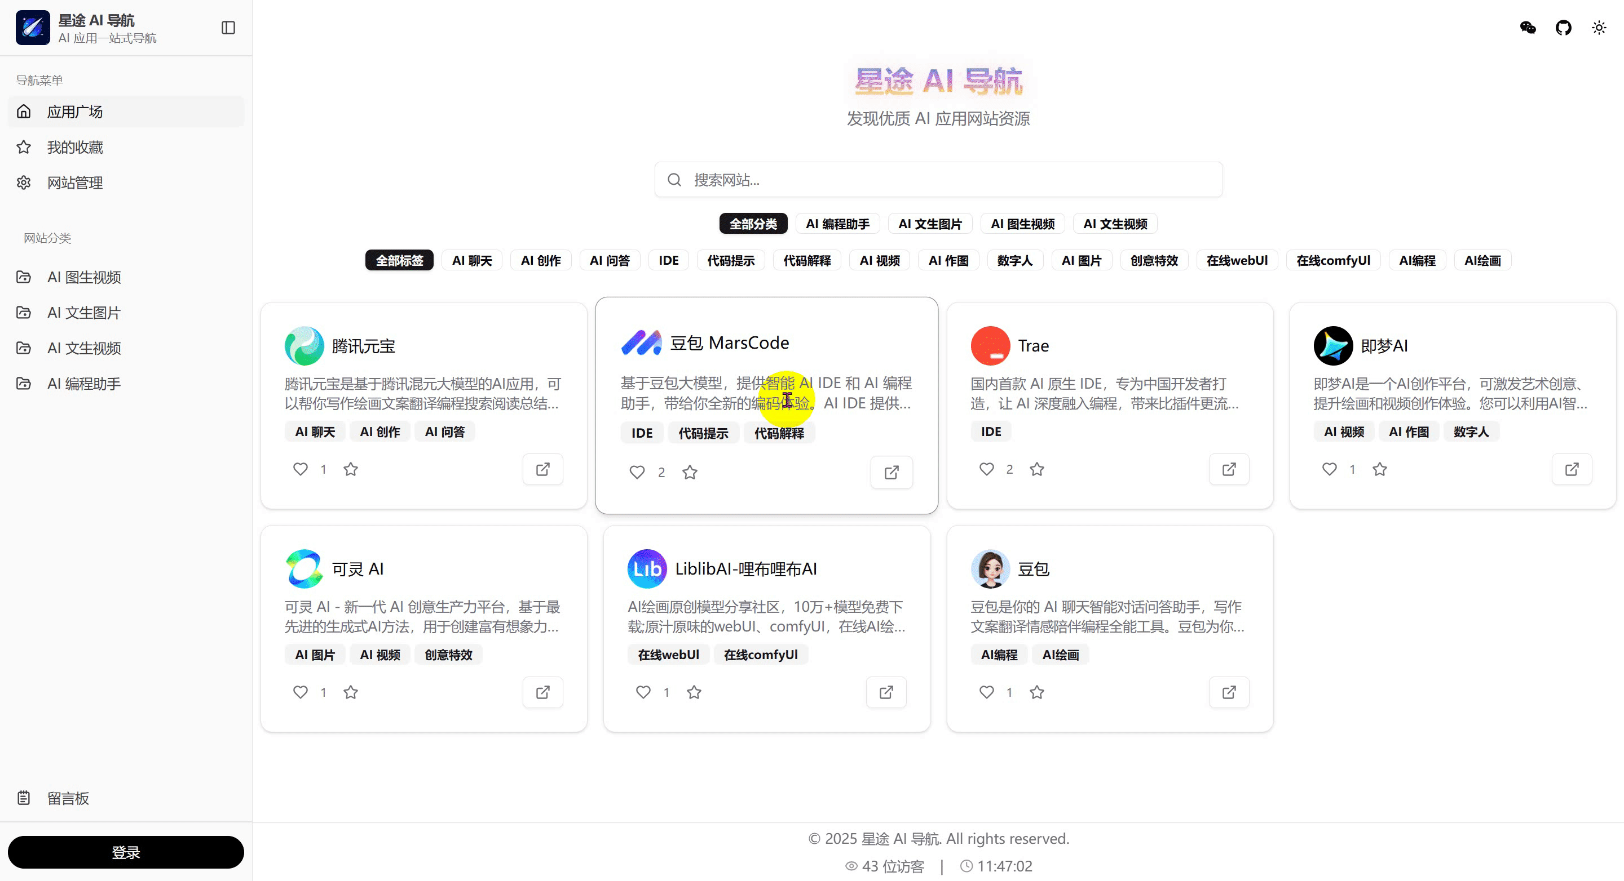The width and height of the screenshot is (1624, 881).
Task: Click the LiblibAI Lib logo icon
Action: (647, 569)
